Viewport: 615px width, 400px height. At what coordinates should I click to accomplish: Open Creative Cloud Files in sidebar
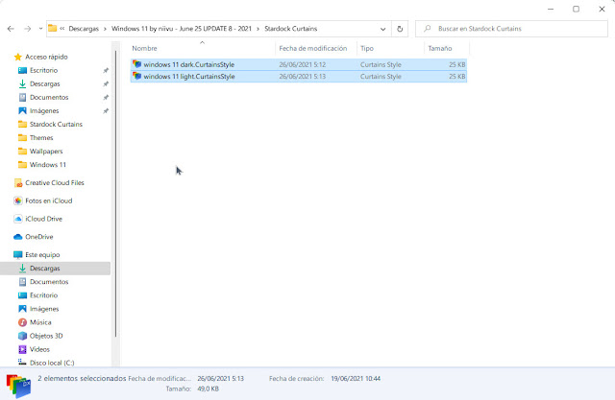click(x=55, y=183)
